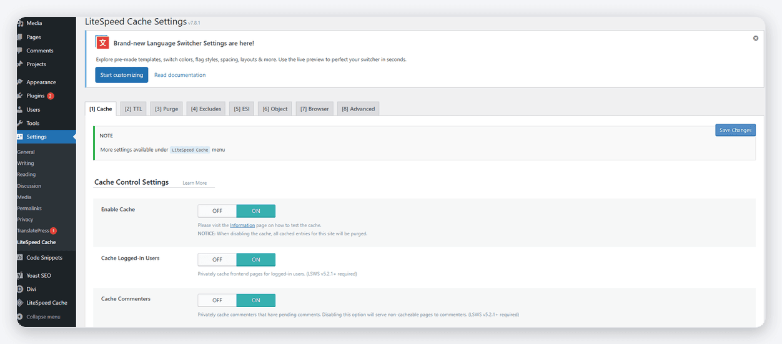The image size is (782, 344).
Task: Open Reading settings submenu item
Action: tap(26, 174)
